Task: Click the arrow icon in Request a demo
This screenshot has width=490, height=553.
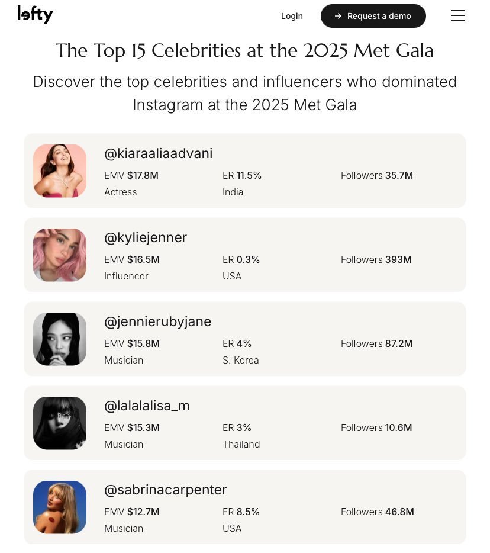Action: tap(338, 16)
